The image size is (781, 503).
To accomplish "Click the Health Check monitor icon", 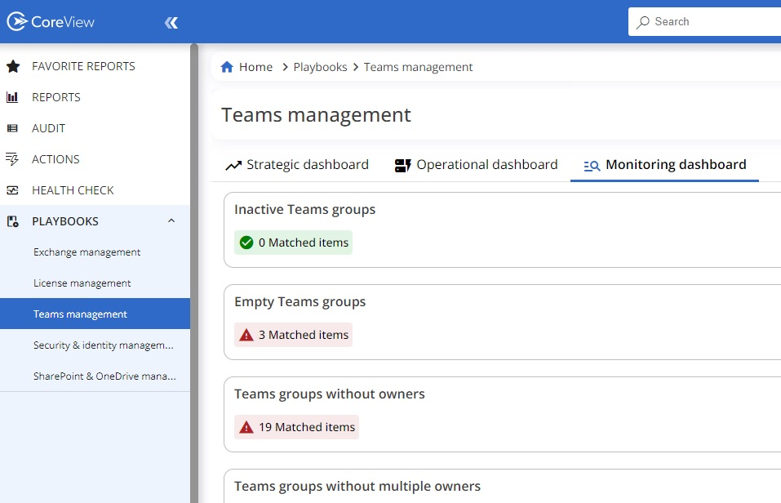I will 12,190.
